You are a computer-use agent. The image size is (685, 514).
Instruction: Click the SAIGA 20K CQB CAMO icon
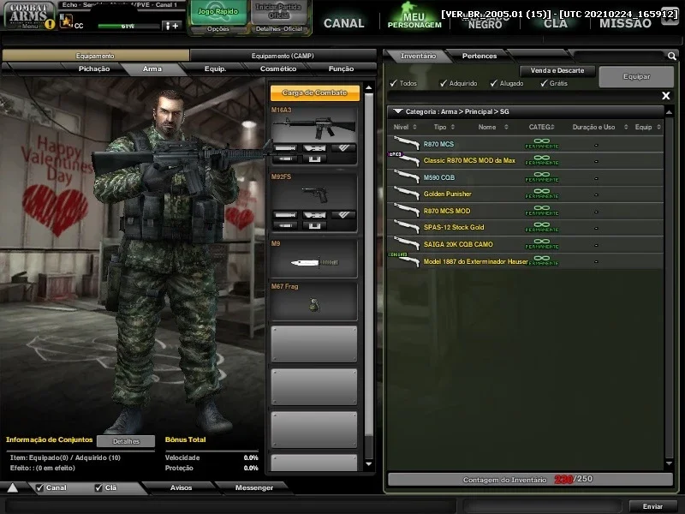click(406, 243)
